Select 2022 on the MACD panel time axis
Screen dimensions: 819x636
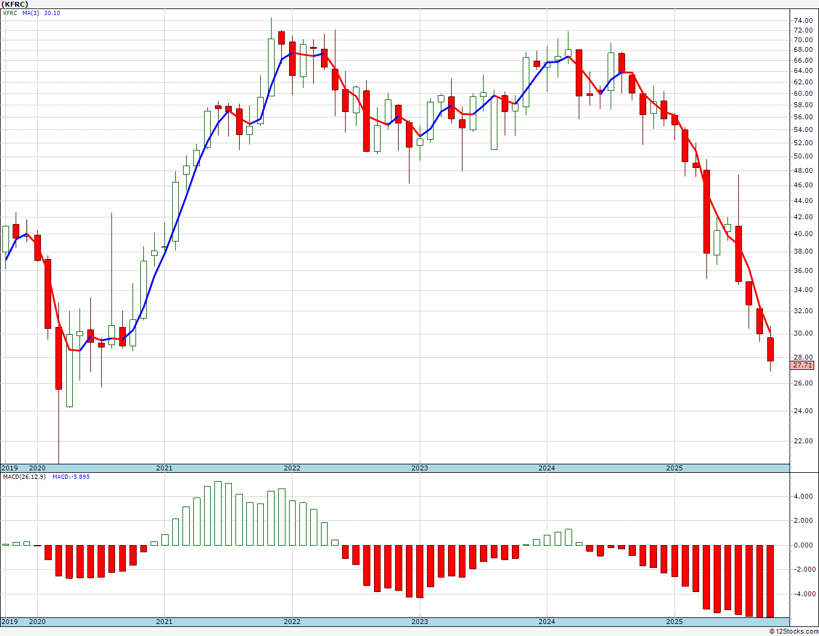tap(292, 622)
